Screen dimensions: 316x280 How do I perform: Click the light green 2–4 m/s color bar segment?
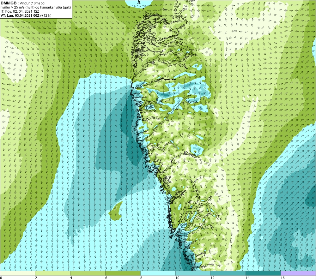point(53,273)
